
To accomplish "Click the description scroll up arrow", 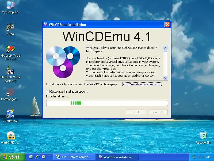I will [x=165, y=48].
